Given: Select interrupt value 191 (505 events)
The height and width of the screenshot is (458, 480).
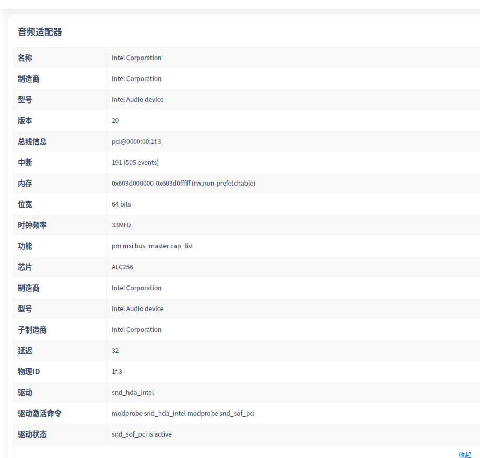Looking at the screenshot, I should pyautogui.click(x=135, y=163).
